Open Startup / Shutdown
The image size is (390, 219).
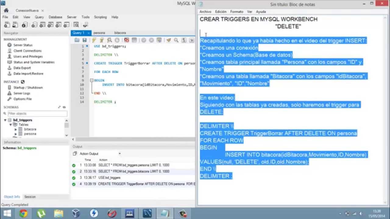[28, 88]
